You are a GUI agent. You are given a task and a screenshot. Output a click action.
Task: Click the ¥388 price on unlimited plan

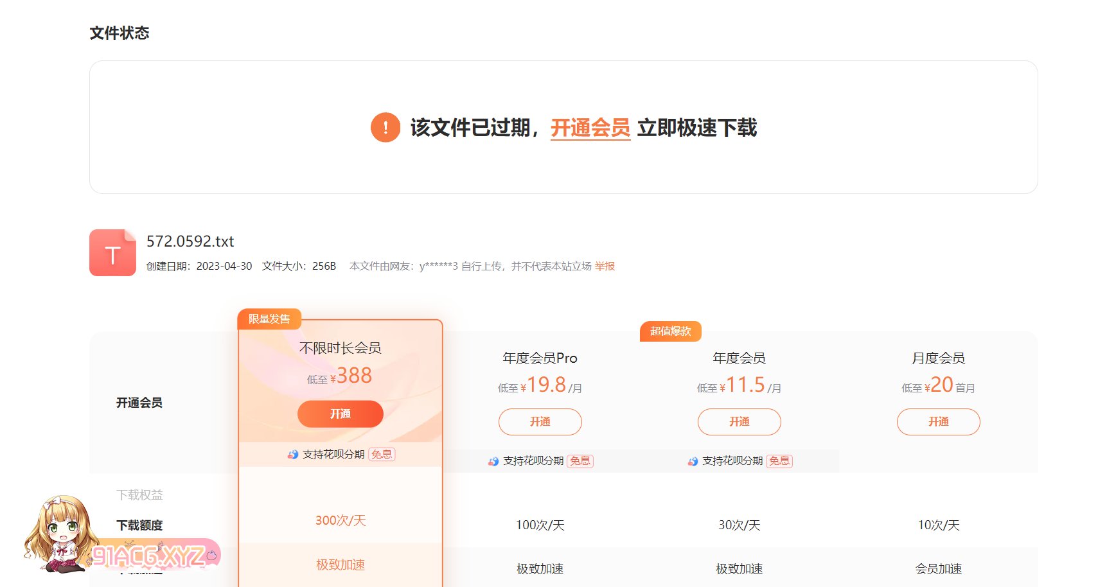[353, 376]
